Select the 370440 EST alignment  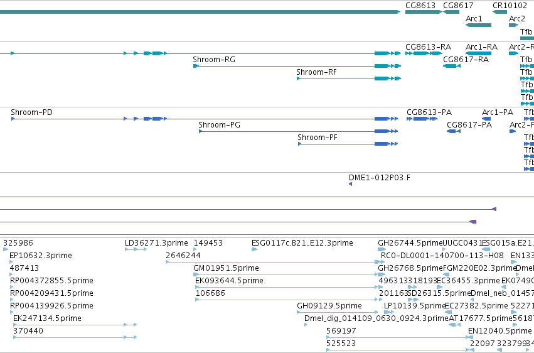click(75, 338)
